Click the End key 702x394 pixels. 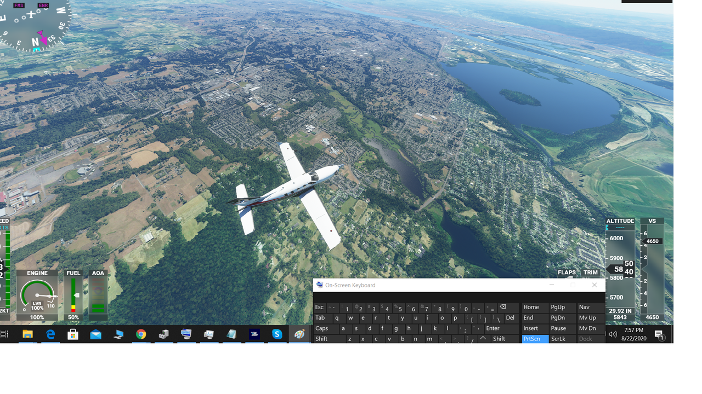point(535,318)
